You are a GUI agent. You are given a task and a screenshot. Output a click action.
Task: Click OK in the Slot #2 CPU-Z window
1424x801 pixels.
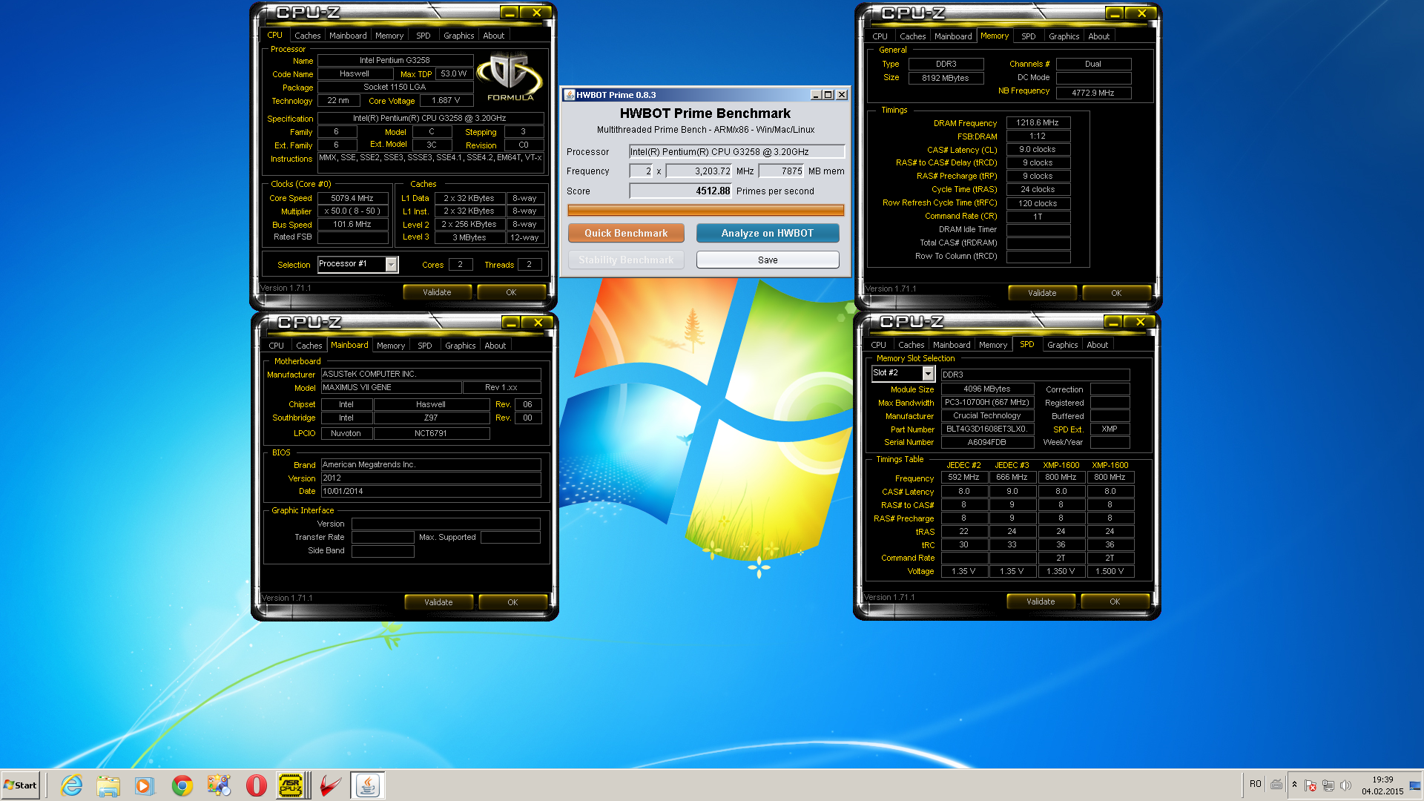1115,601
